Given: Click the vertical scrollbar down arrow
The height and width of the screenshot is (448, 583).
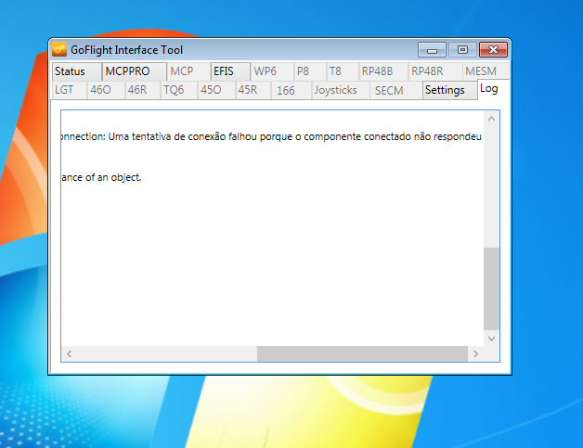Looking at the screenshot, I should pyautogui.click(x=492, y=338).
